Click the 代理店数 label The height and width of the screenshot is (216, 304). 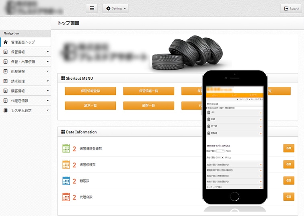[86, 197]
